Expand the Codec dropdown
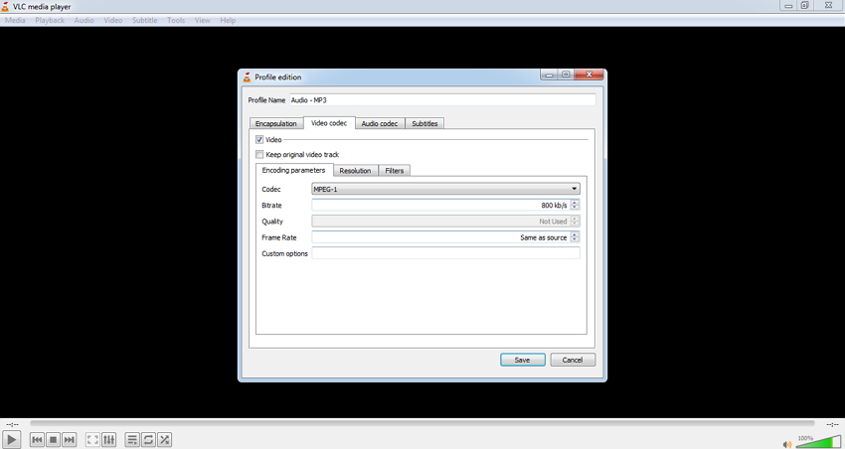The height and width of the screenshot is (449, 845). tap(445, 189)
